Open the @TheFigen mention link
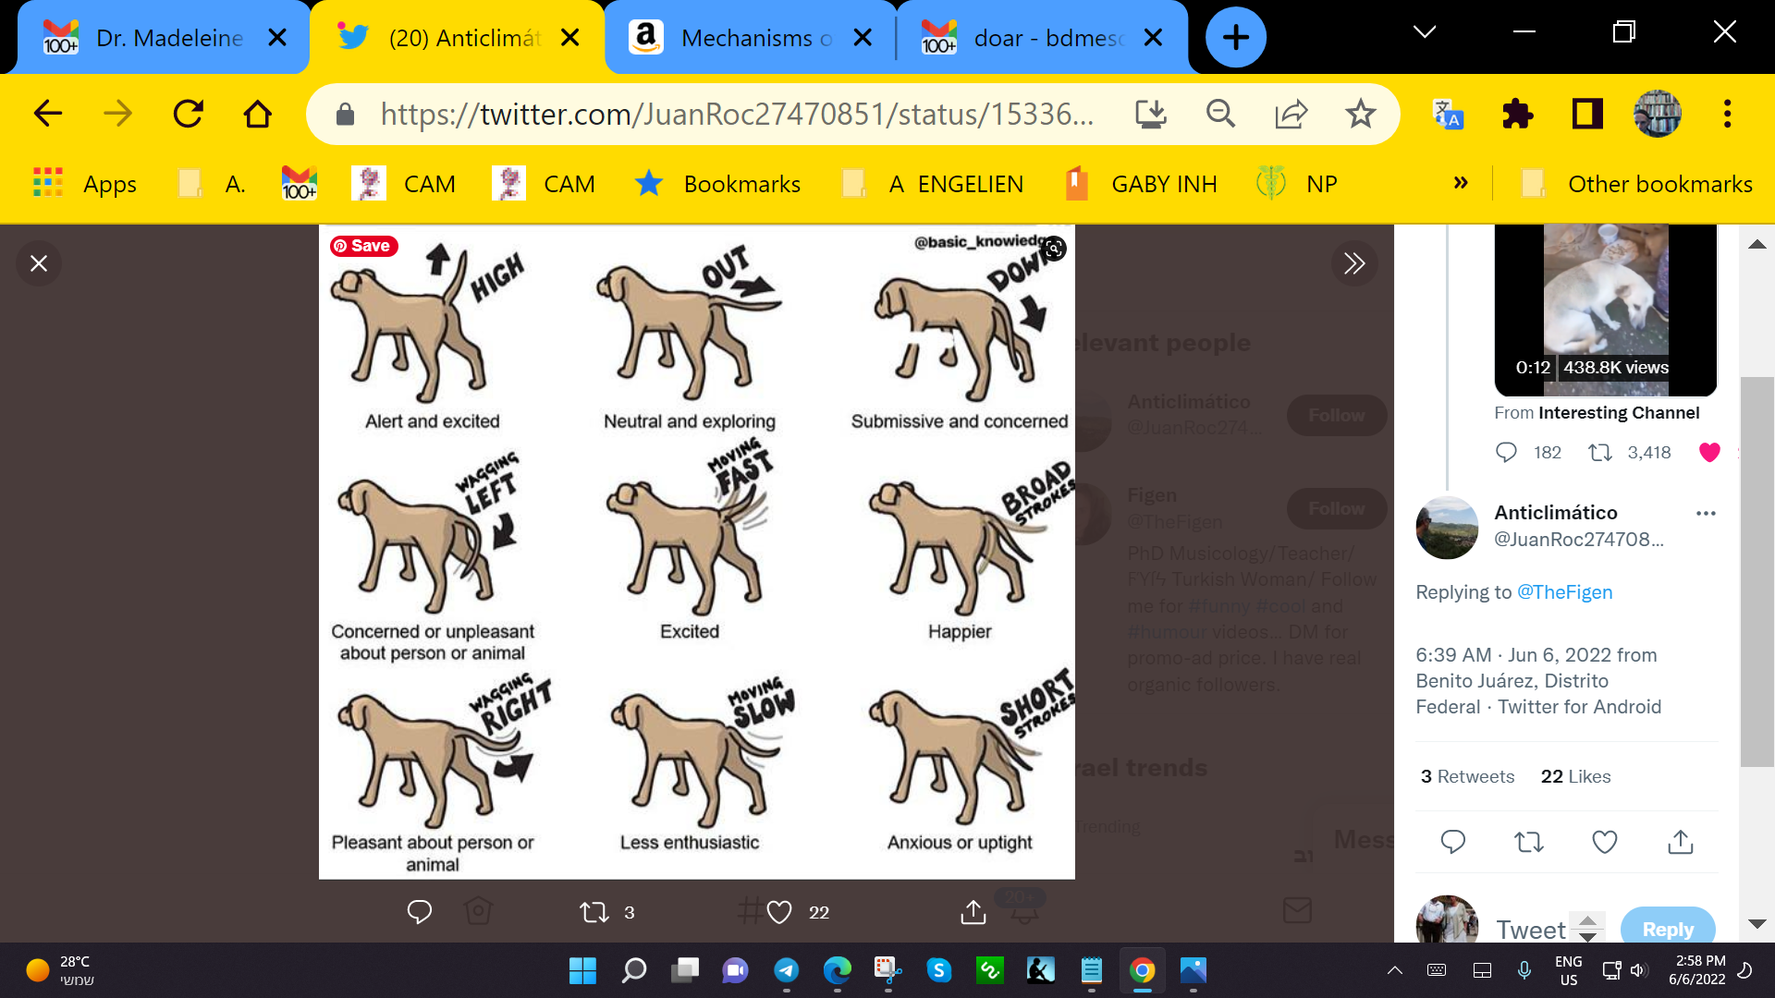 (1564, 592)
